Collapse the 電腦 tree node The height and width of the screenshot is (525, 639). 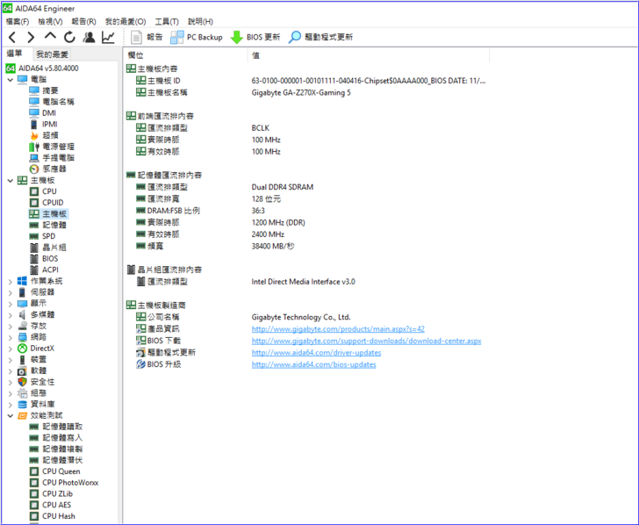pos(10,80)
